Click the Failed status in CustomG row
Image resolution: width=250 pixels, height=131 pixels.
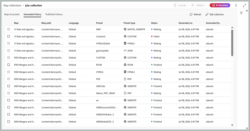coord(155,36)
